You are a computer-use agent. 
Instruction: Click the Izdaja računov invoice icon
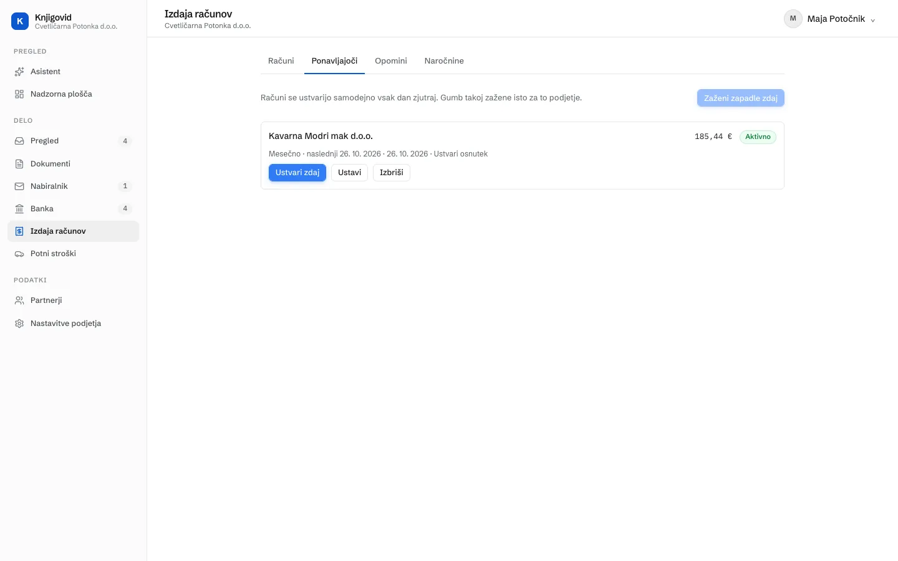(x=19, y=231)
